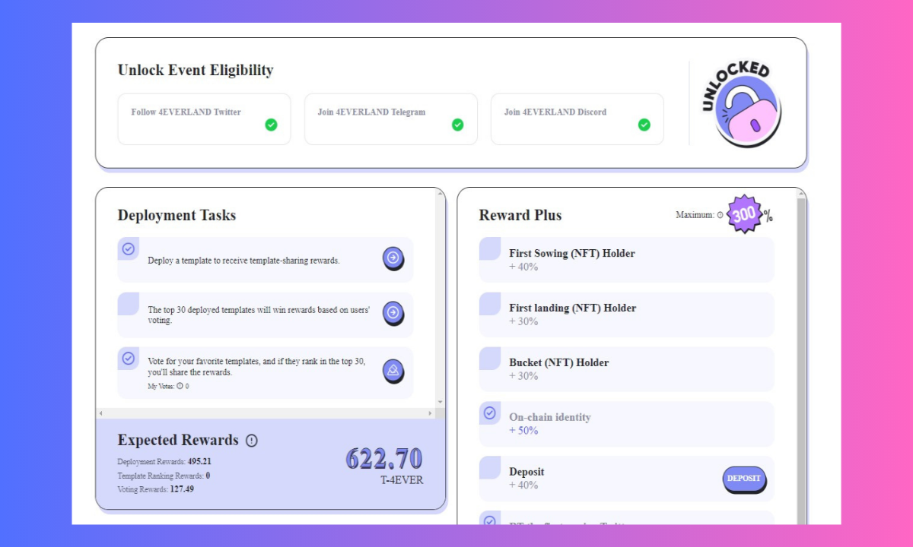Click the DEPOSIT button

click(744, 479)
